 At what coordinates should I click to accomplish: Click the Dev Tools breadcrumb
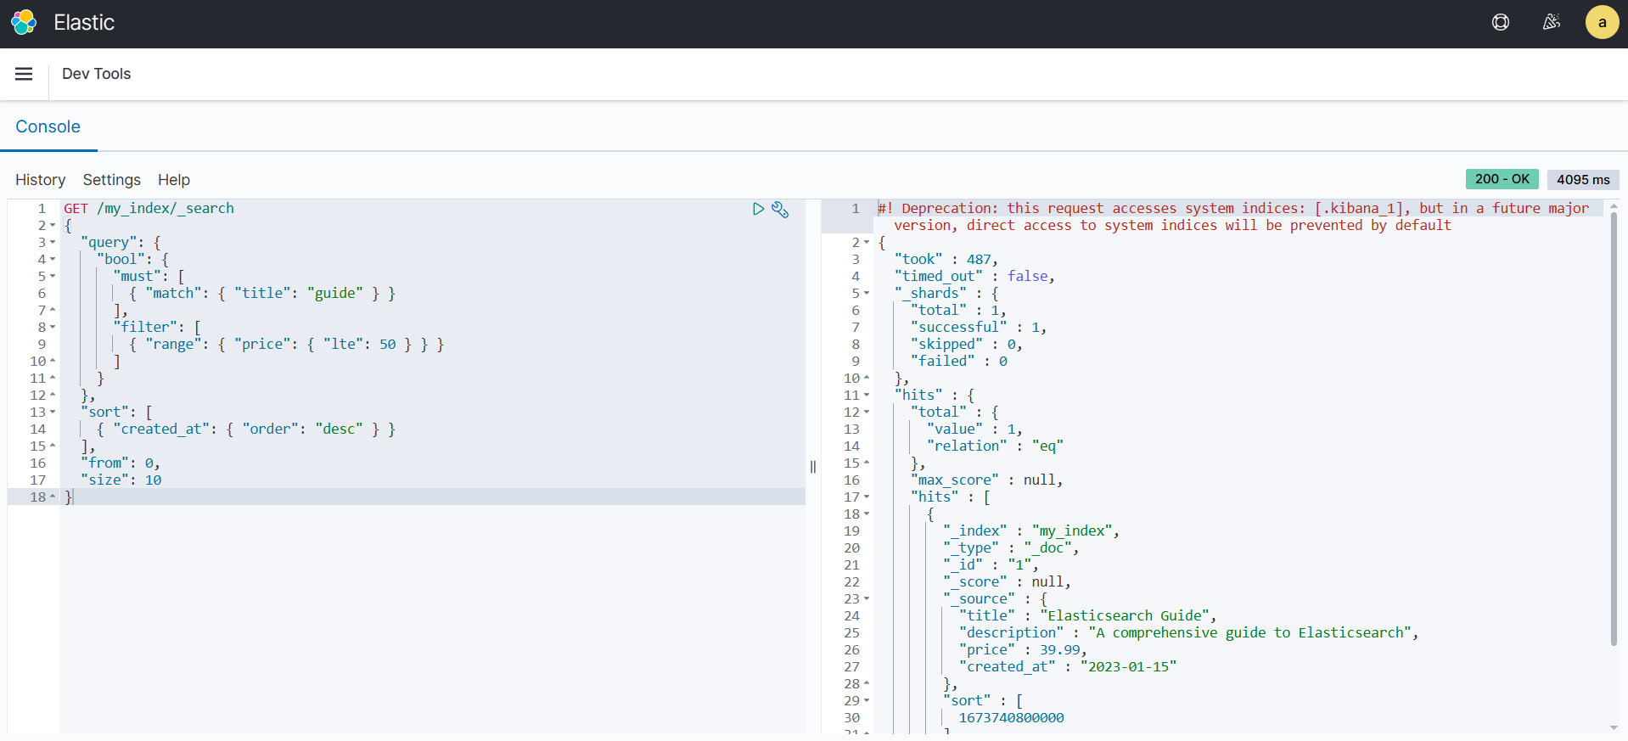97,74
